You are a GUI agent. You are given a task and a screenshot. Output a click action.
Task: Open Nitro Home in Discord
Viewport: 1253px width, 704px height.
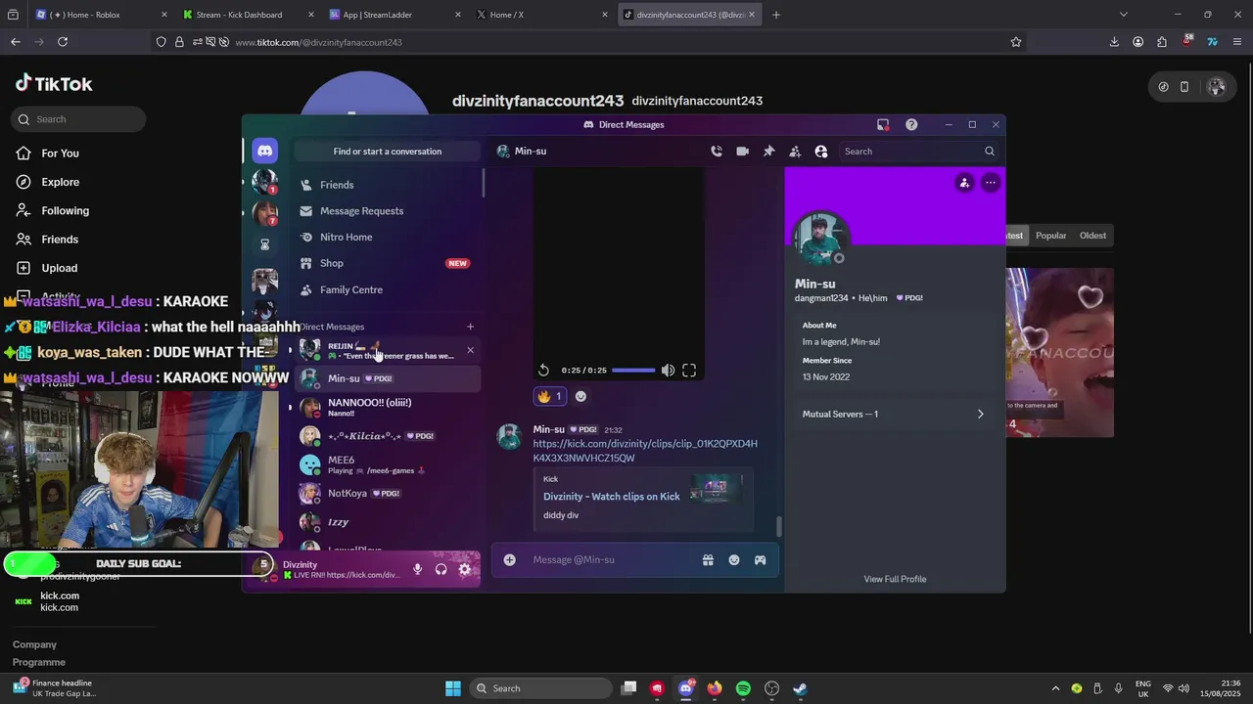[x=389, y=237]
